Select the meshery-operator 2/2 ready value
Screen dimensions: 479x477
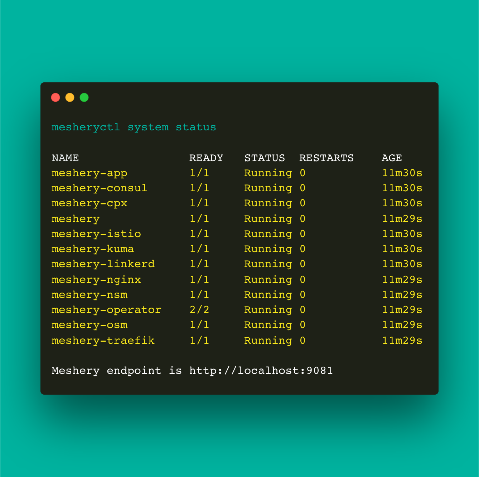pos(199,309)
